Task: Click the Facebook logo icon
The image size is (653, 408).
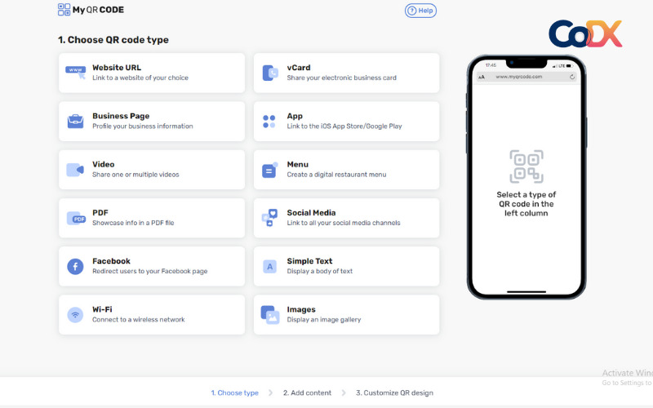Action: [x=75, y=267]
